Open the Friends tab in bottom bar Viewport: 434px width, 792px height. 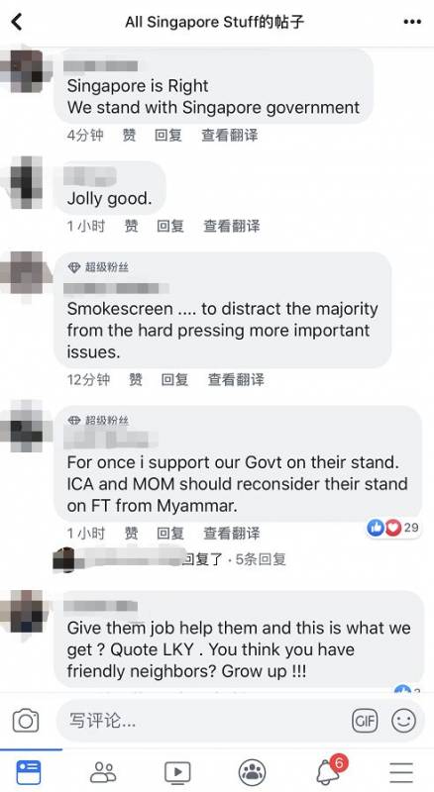click(103, 772)
